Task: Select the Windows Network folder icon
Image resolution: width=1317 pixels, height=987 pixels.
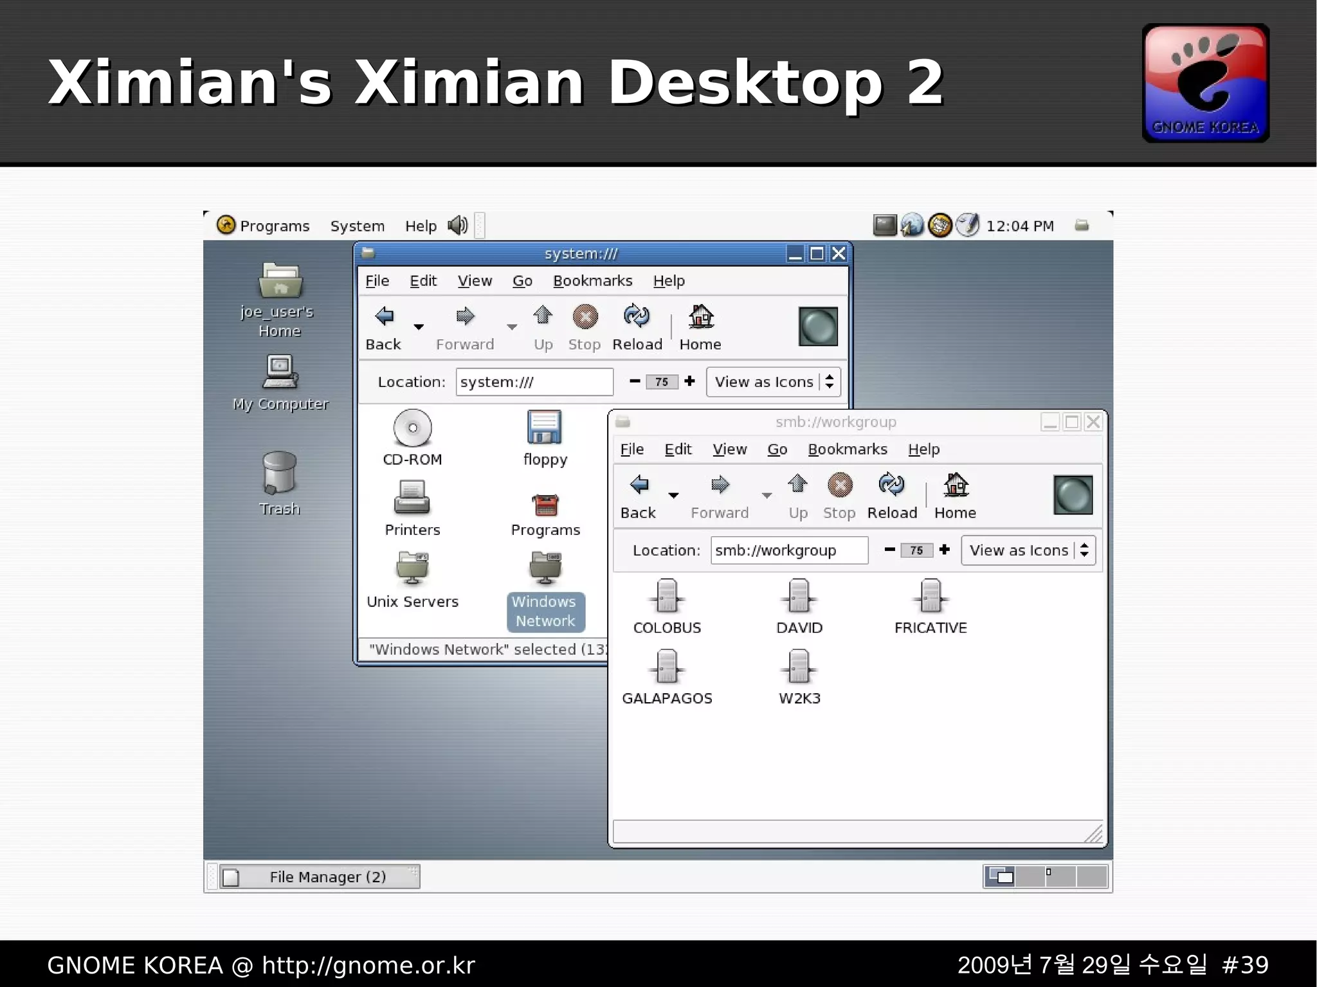Action: [x=545, y=568]
